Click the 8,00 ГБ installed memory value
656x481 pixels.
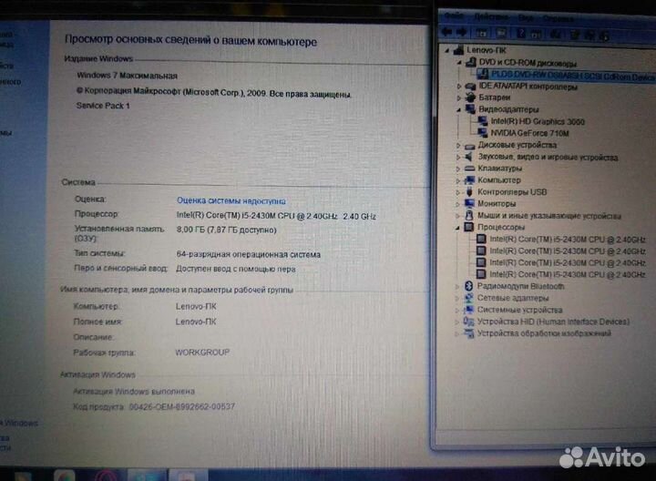226,230
